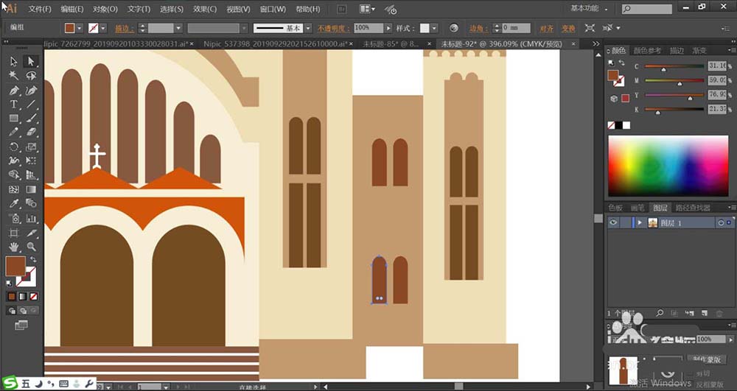This screenshot has width=737, height=391.
Task: Click the 对齐 link in control bar
Action: tap(546, 28)
